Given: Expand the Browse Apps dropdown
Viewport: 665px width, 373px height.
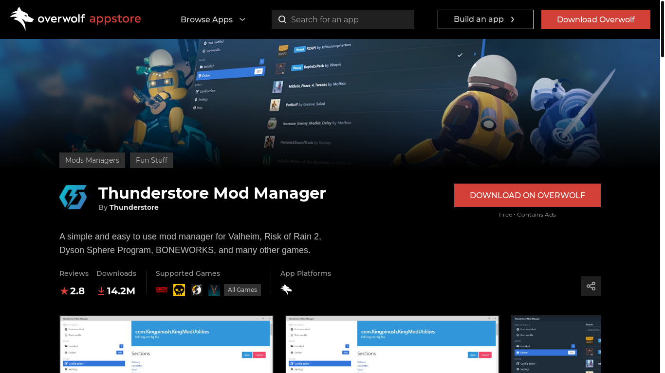Looking at the screenshot, I should click(x=213, y=19).
